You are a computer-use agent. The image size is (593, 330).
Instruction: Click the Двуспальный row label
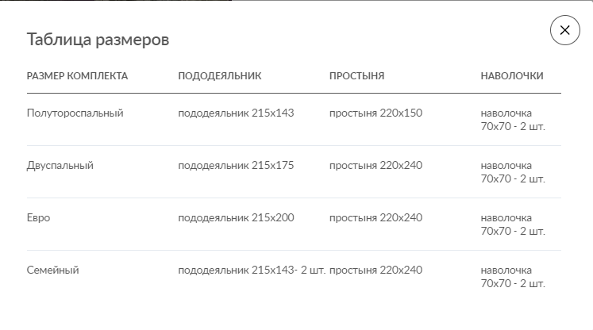click(60, 166)
